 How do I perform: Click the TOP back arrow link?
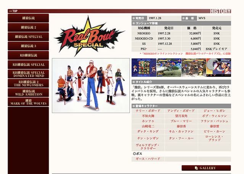[x=13, y=11]
